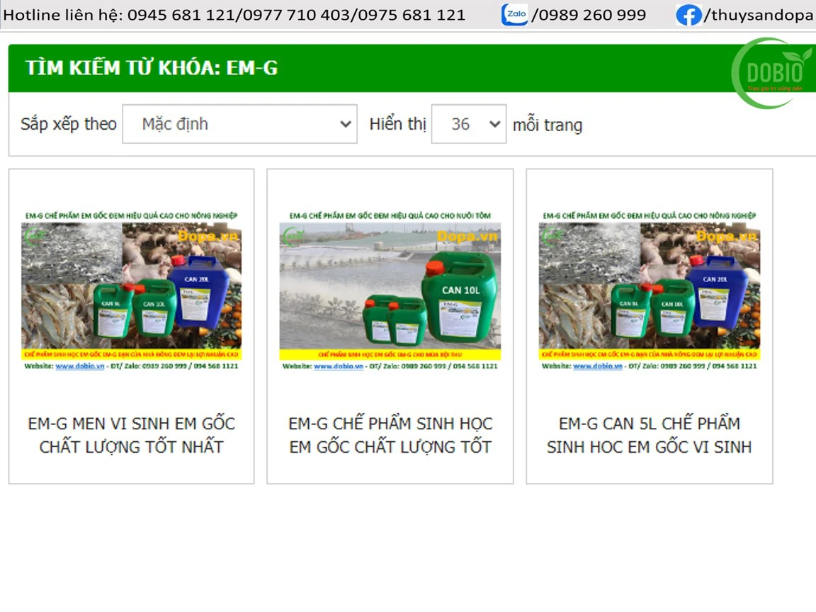The height and width of the screenshot is (612, 816).
Task: Open the Facebook icon in hotline bar
Action: 688,15
